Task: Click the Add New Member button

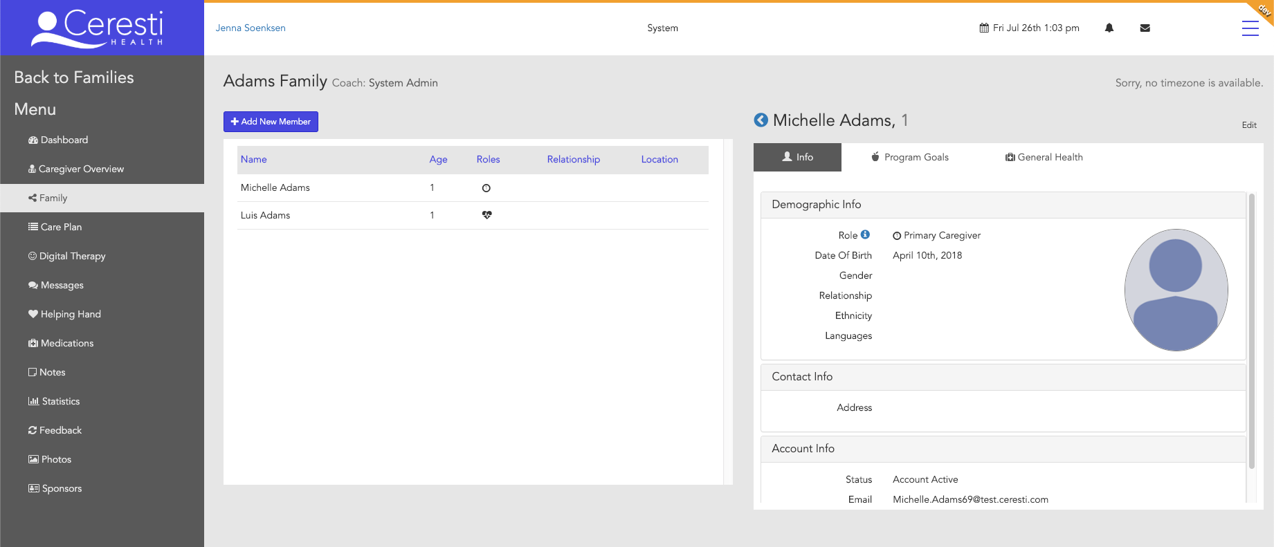Action: point(271,122)
